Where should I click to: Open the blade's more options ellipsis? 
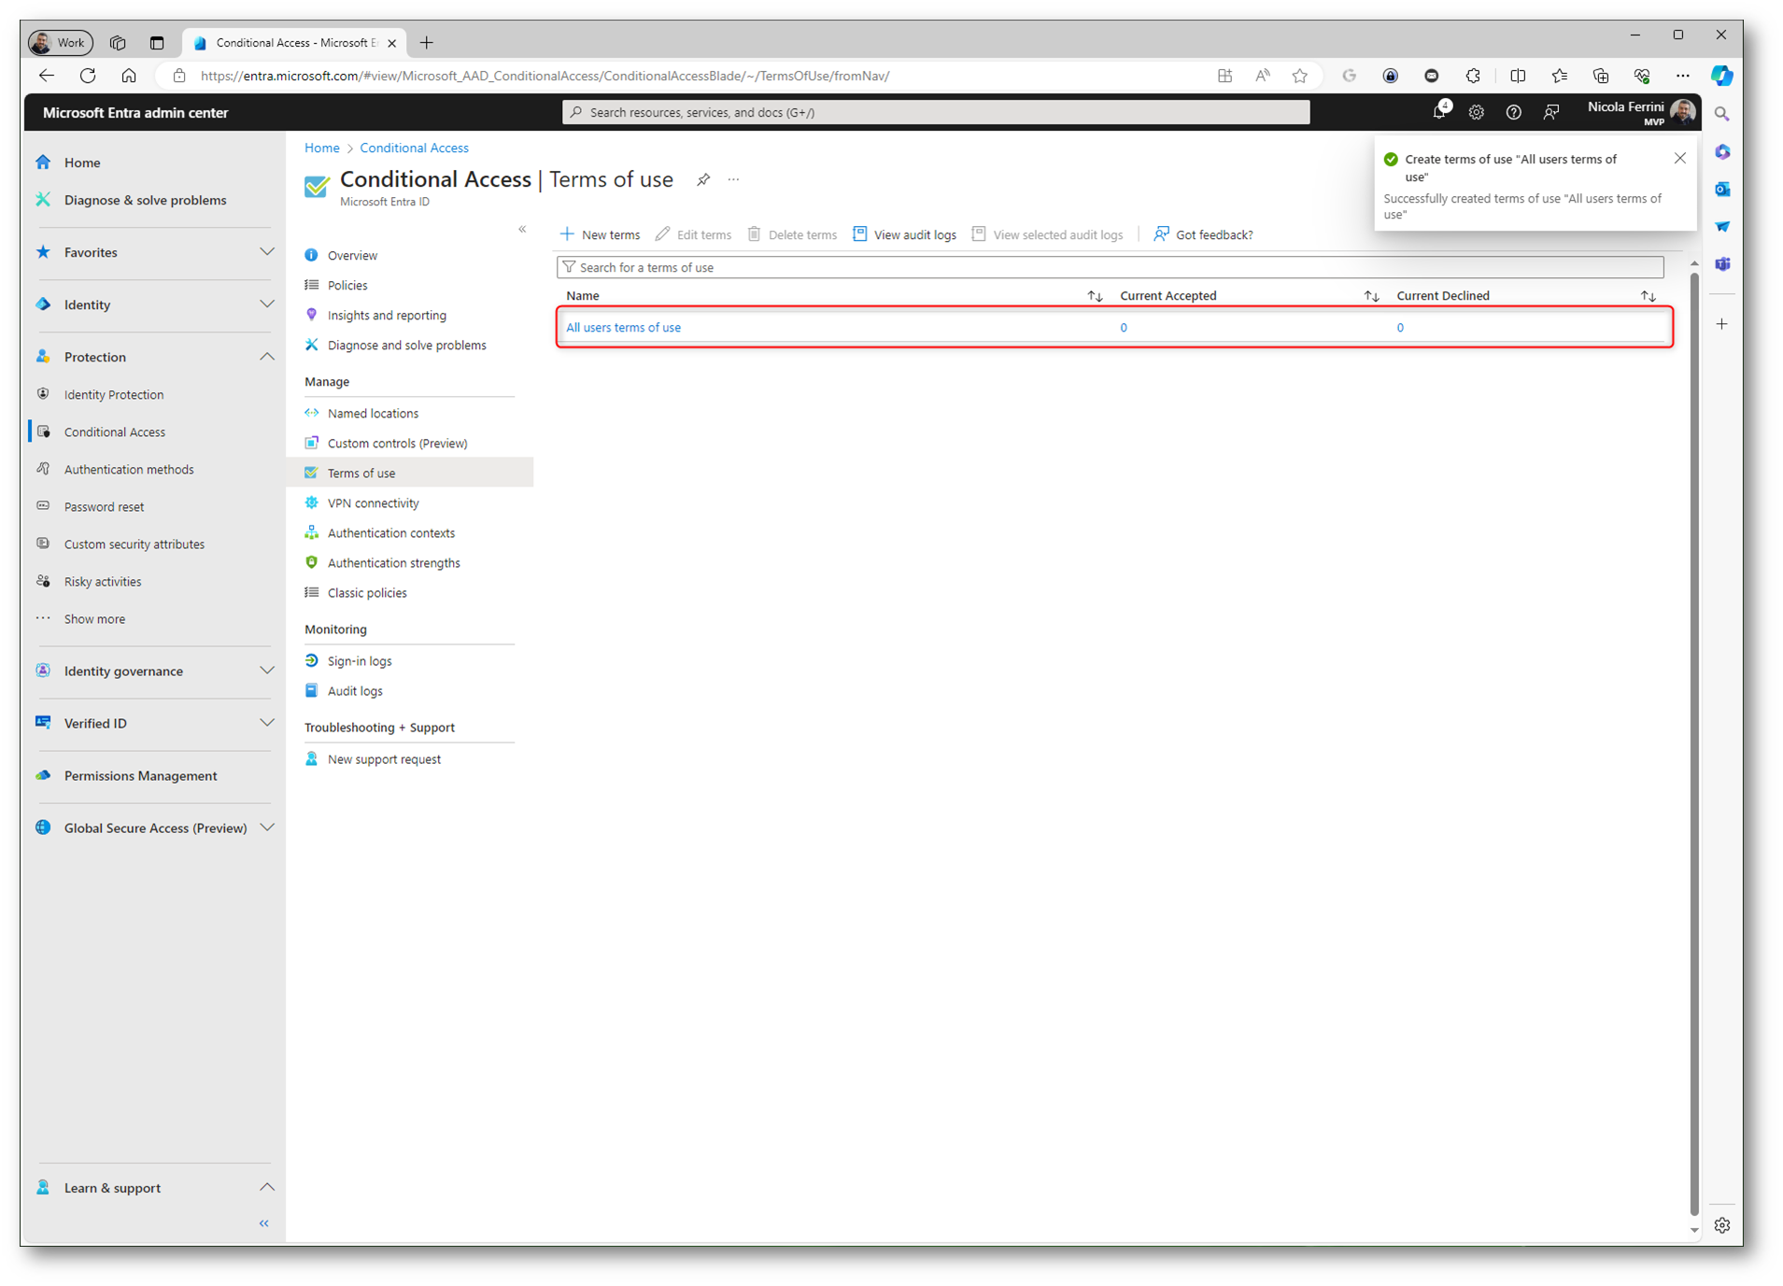733,179
